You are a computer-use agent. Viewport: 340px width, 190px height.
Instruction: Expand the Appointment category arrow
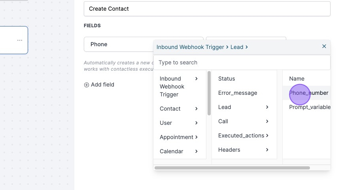point(196,137)
